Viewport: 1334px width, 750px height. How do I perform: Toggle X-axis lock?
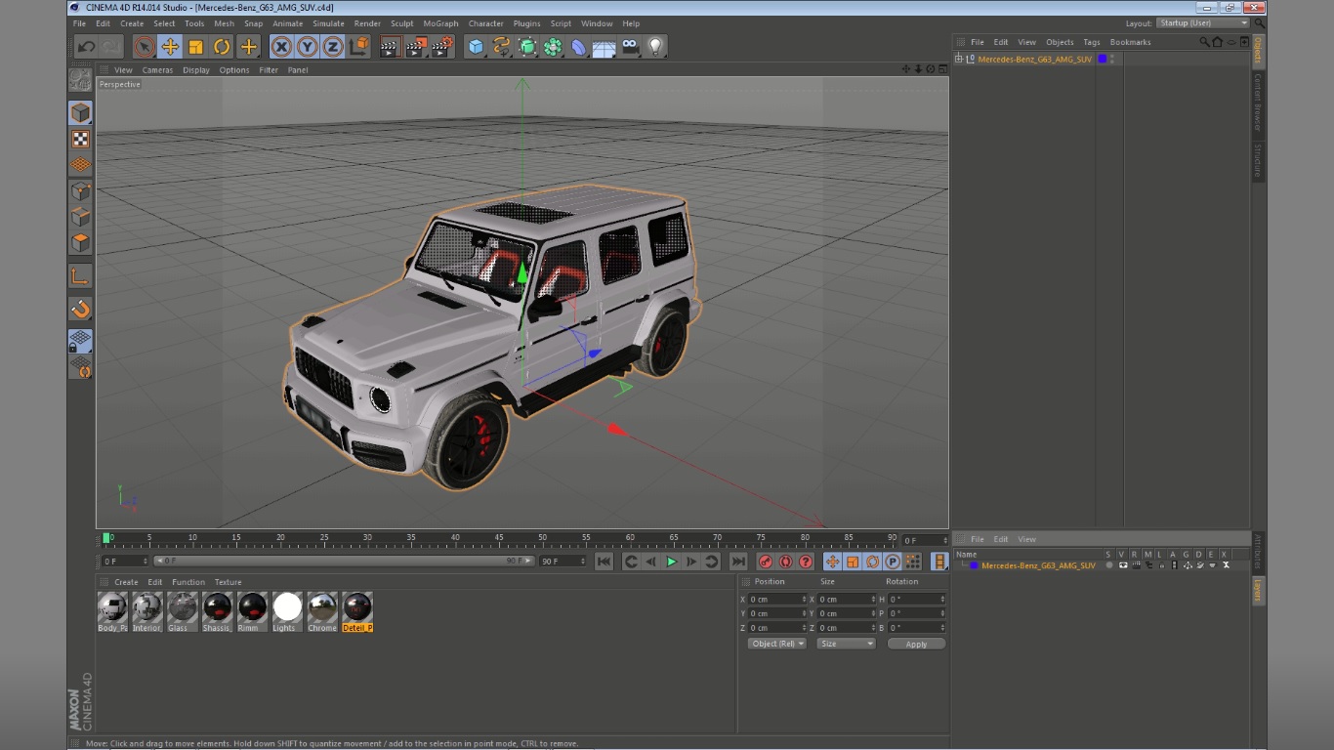(281, 46)
